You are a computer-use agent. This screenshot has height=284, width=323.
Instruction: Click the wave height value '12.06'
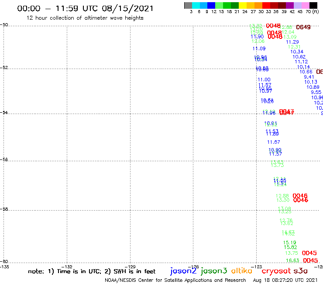click(x=258, y=41)
